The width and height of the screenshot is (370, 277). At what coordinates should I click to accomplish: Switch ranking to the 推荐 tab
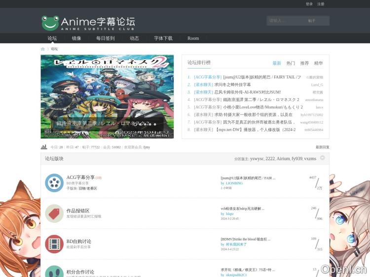[x=304, y=63]
